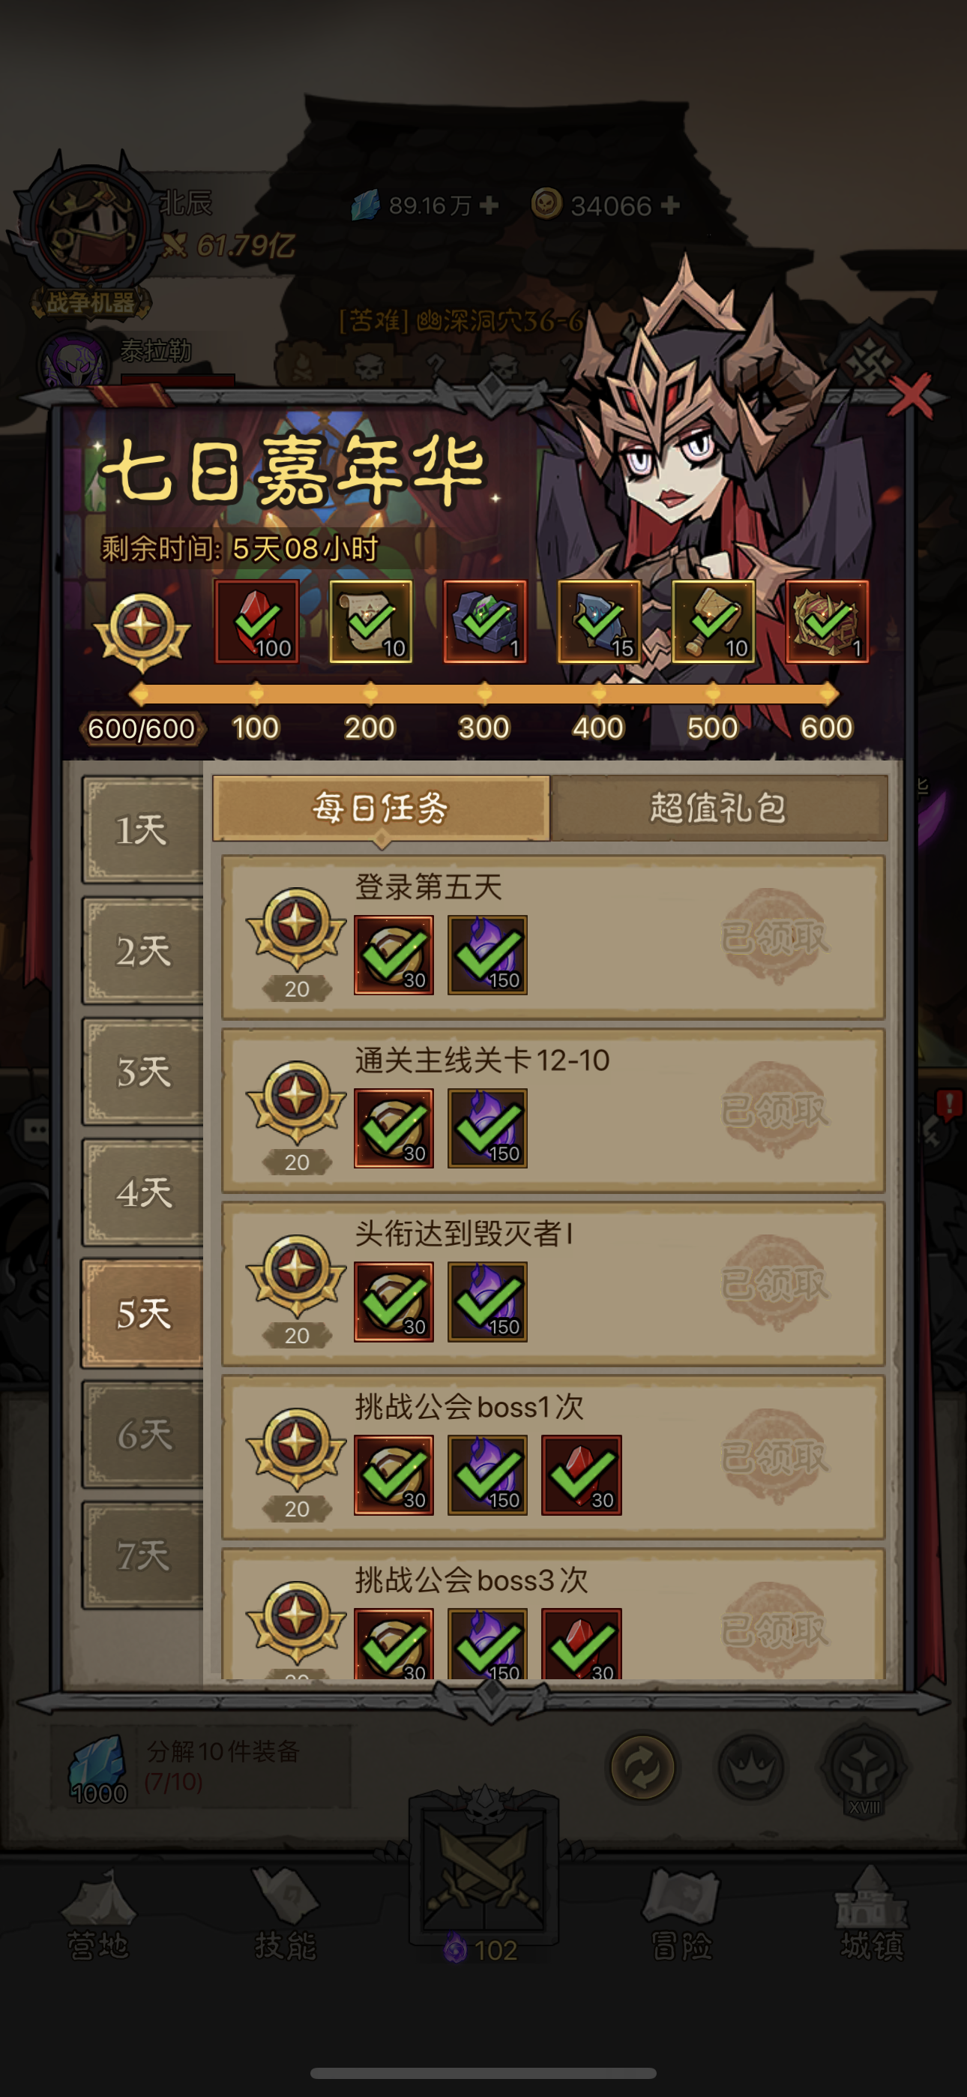Tap the scroll reward at 200 points

point(370,621)
